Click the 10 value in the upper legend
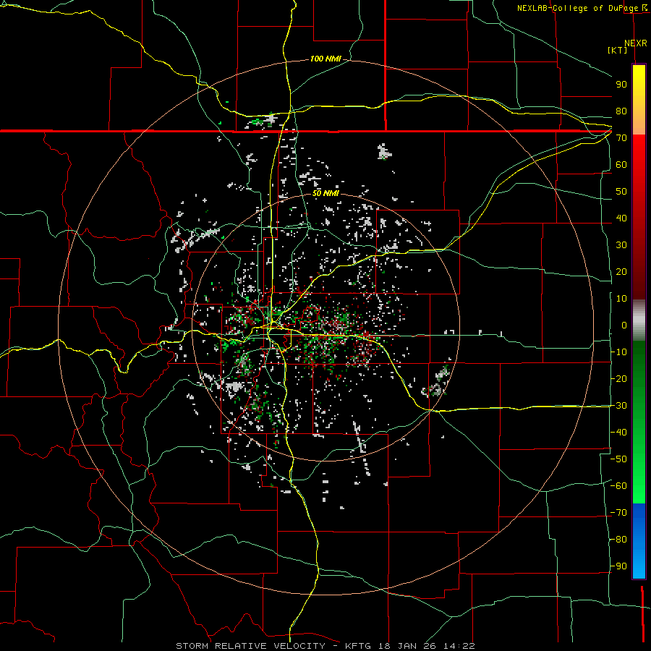 point(621,299)
